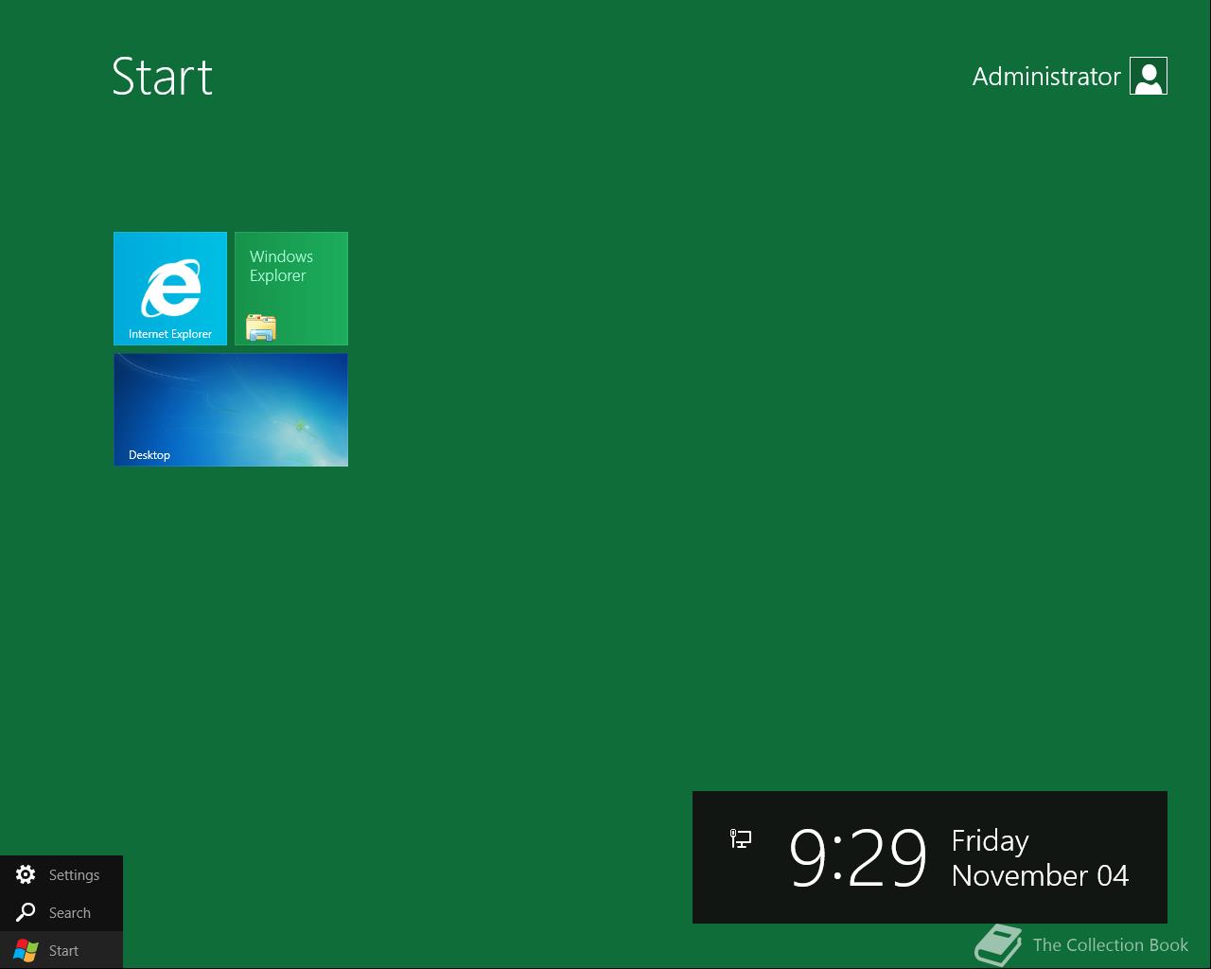The image size is (1211, 969).
Task: Open the Desktop tile
Action: coord(231,410)
